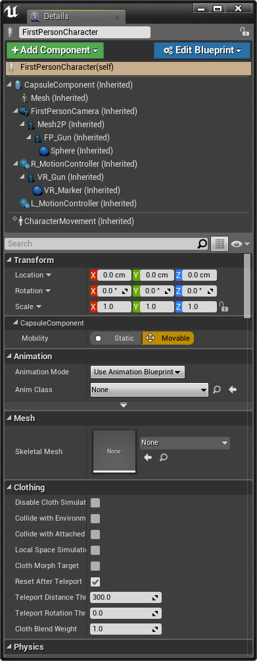This screenshot has width=257, height=661.
Task: Click the actor name field FirstPersonCharacter
Action: click(85, 32)
